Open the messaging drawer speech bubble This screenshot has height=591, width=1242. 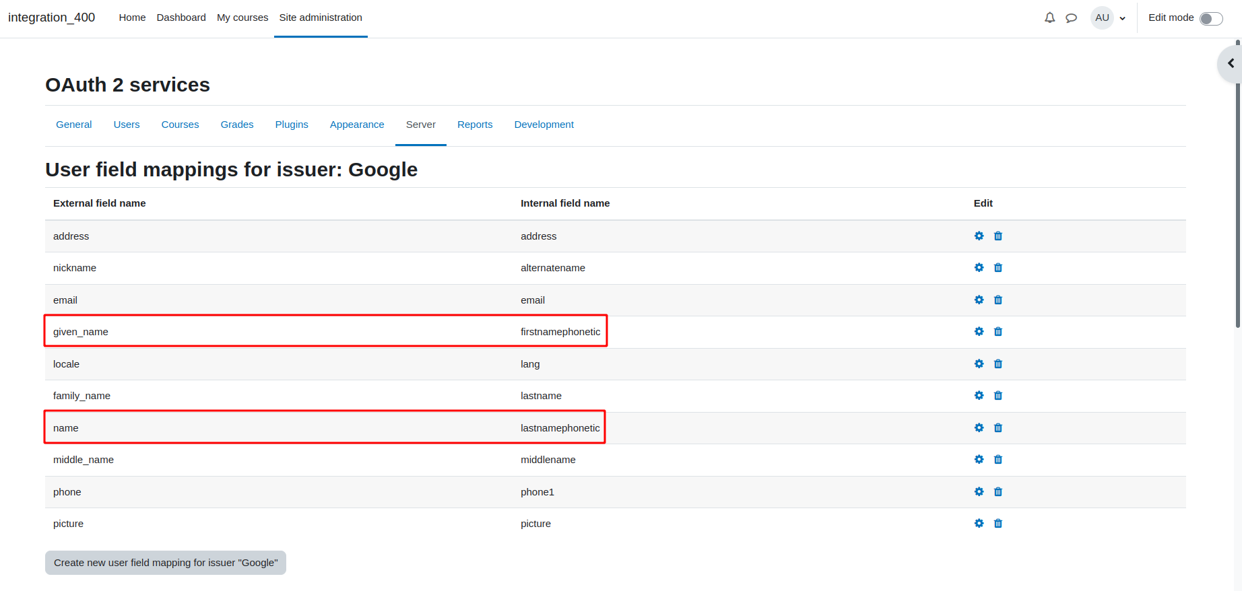click(x=1072, y=18)
